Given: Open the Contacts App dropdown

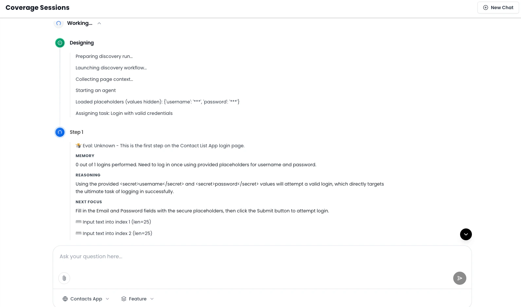Looking at the screenshot, I should click(x=107, y=299).
